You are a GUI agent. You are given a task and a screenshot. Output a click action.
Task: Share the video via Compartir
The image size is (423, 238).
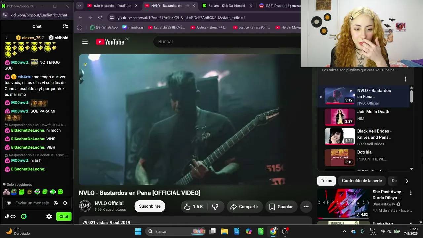244,207
